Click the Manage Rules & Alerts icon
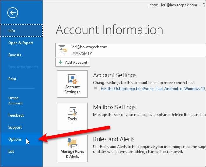Image resolution: width=206 pixels, height=167 pixels. pos(72,143)
